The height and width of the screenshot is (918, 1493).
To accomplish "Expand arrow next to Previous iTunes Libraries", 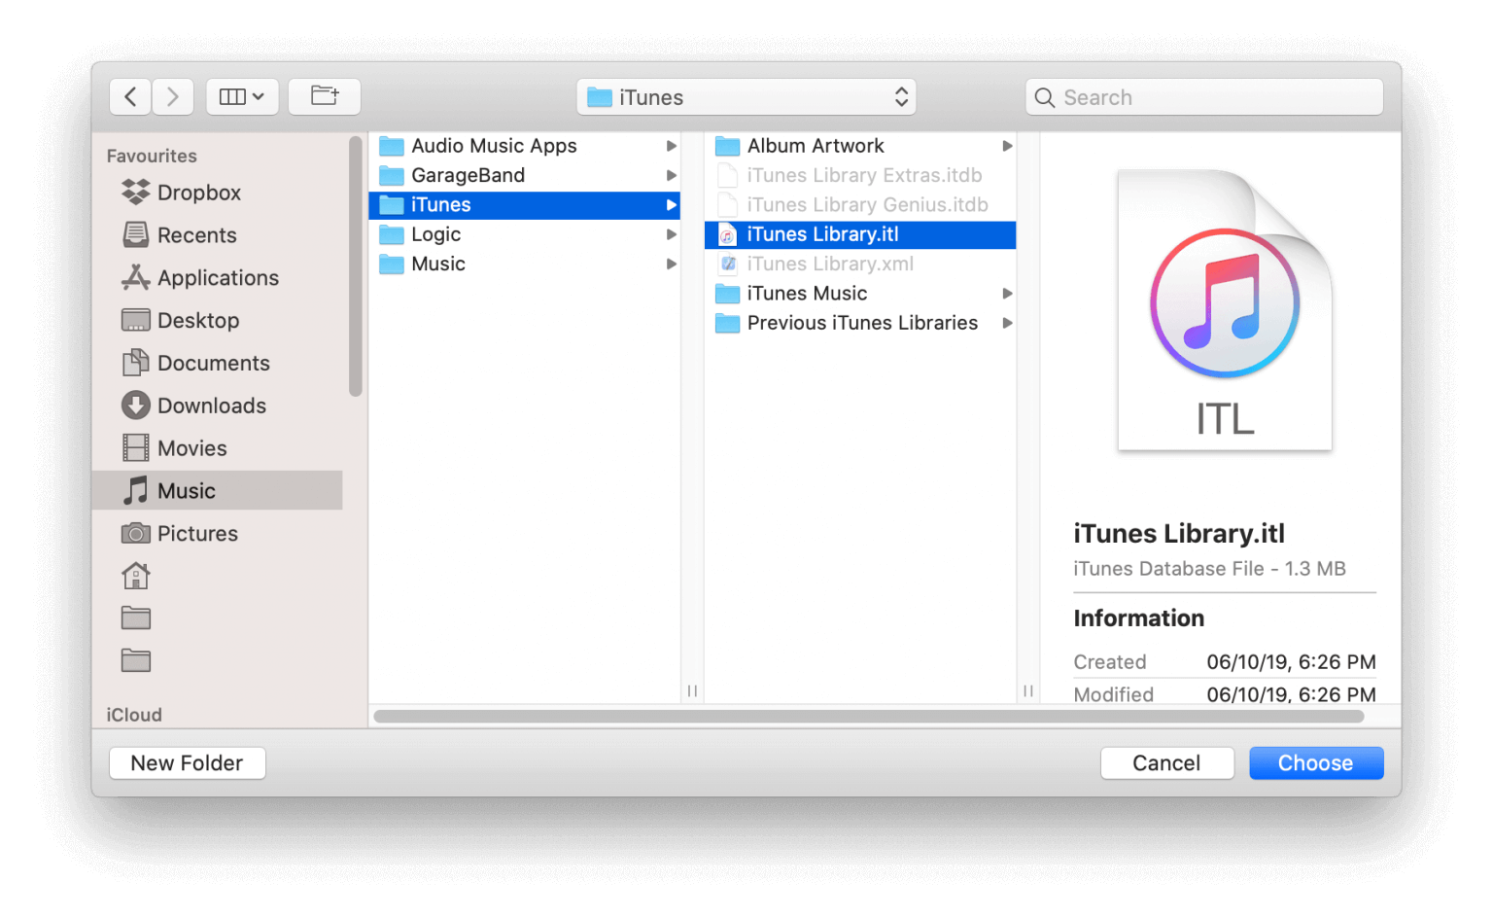I will (x=1007, y=323).
